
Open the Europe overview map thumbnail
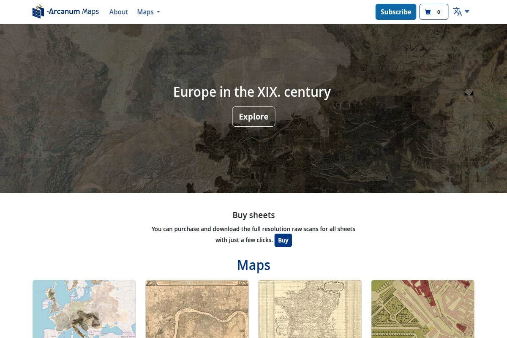click(x=84, y=309)
